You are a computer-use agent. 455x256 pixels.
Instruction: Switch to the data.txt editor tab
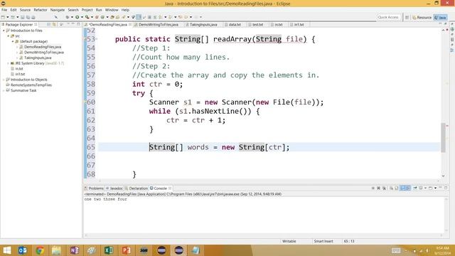235,25
